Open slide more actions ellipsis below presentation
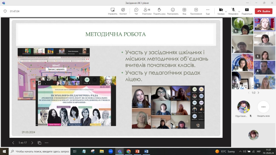Screen dimensions: 276x155 coord(47,143)
